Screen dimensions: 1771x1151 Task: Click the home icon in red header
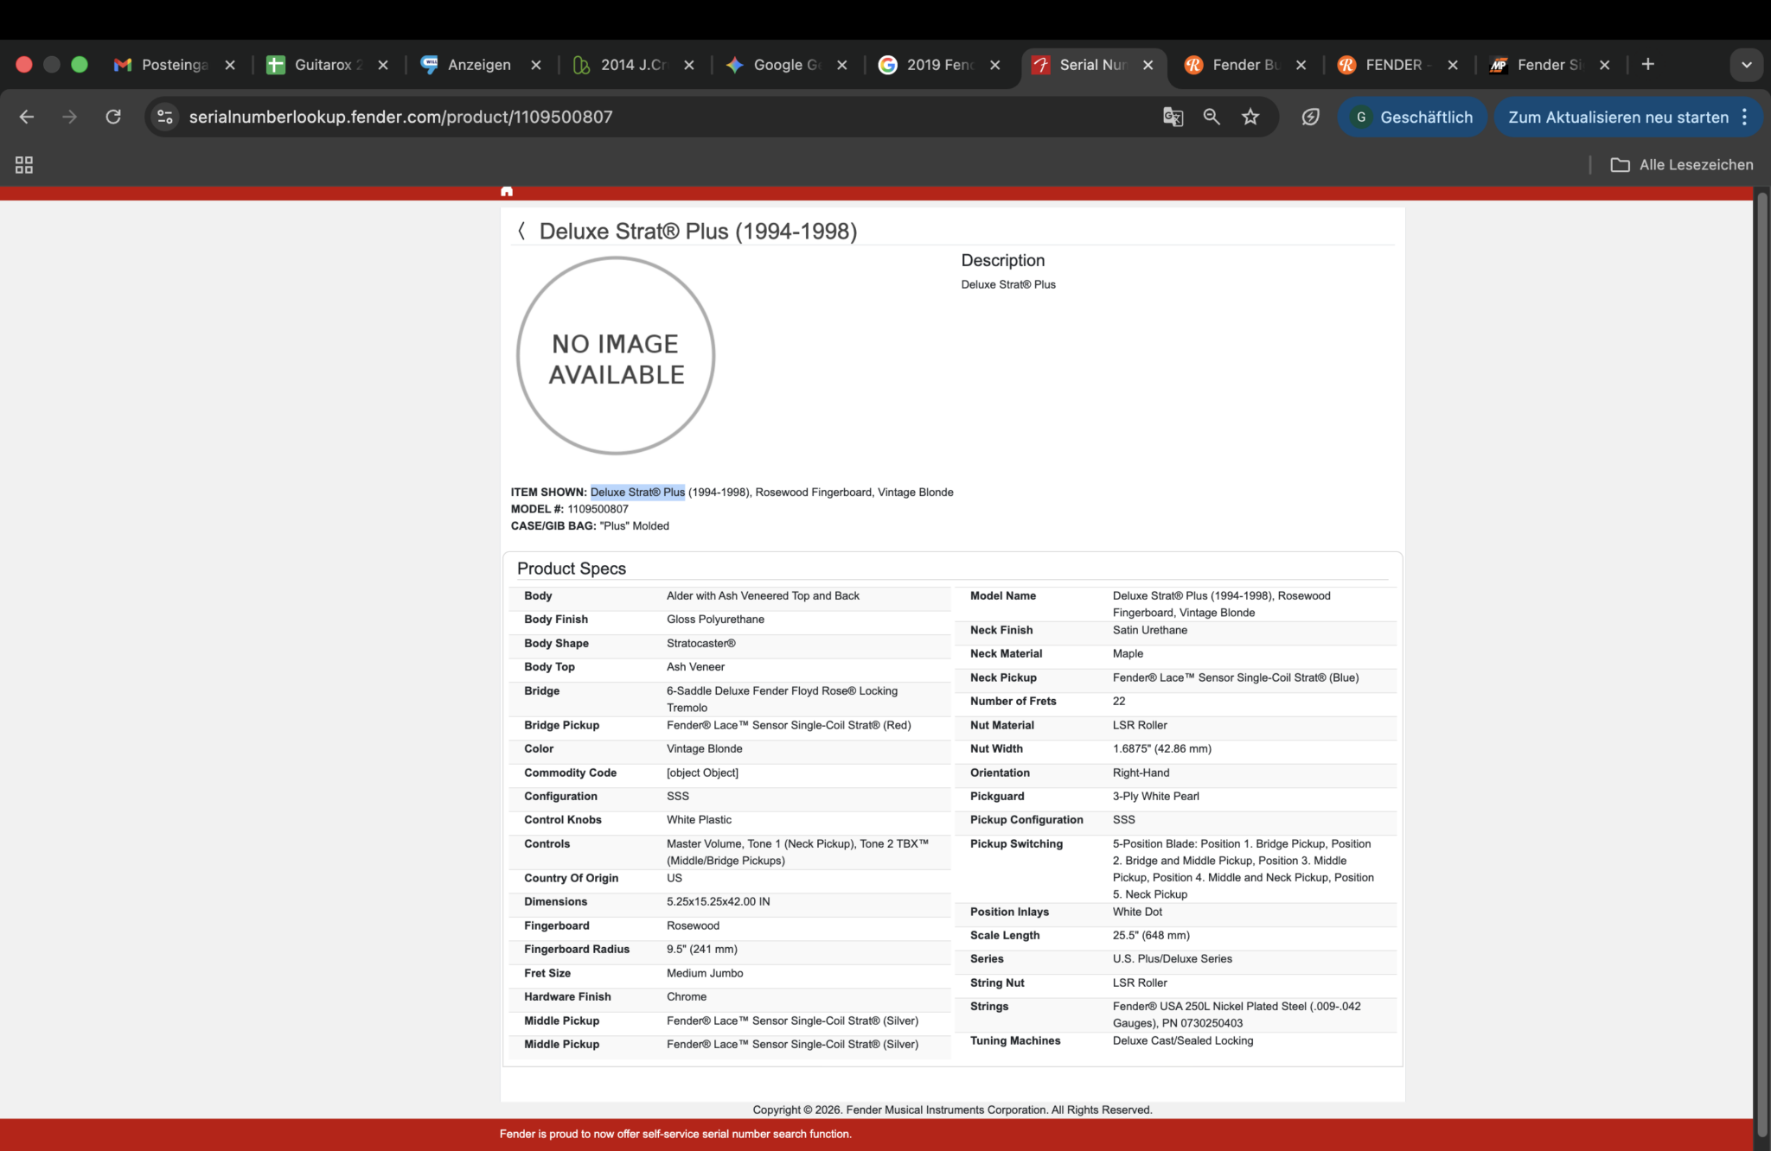(x=507, y=192)
